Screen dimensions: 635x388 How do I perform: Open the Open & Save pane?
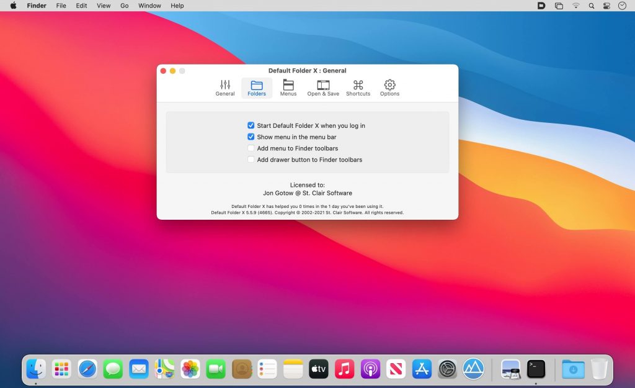(322, 88)
